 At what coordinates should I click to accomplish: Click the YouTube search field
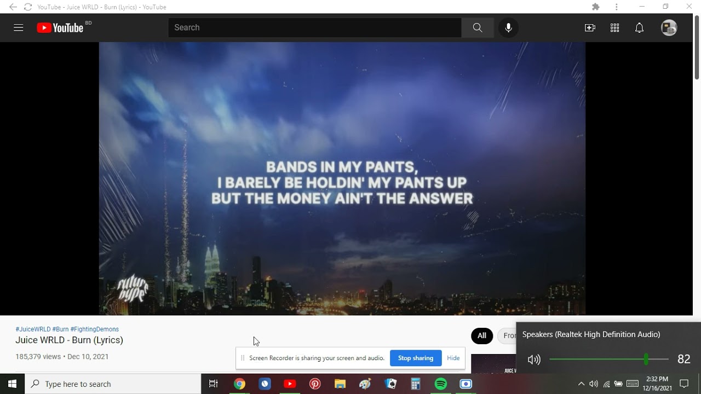click(x=315, y=27)
